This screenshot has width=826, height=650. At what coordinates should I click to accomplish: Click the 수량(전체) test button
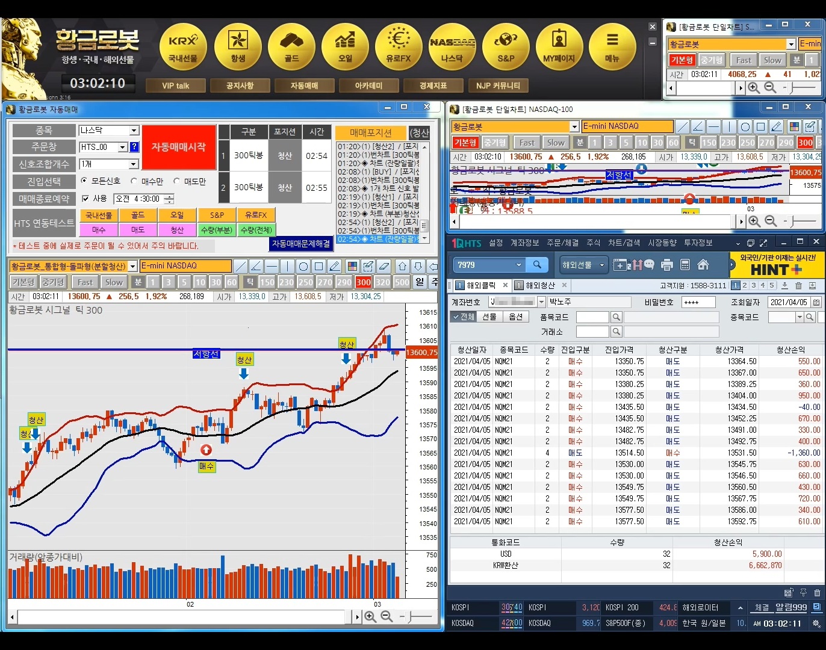[x=256, y=230]
